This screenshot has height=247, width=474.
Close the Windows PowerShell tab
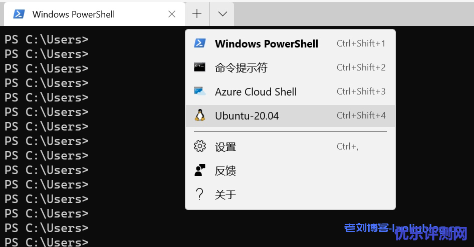172,14
